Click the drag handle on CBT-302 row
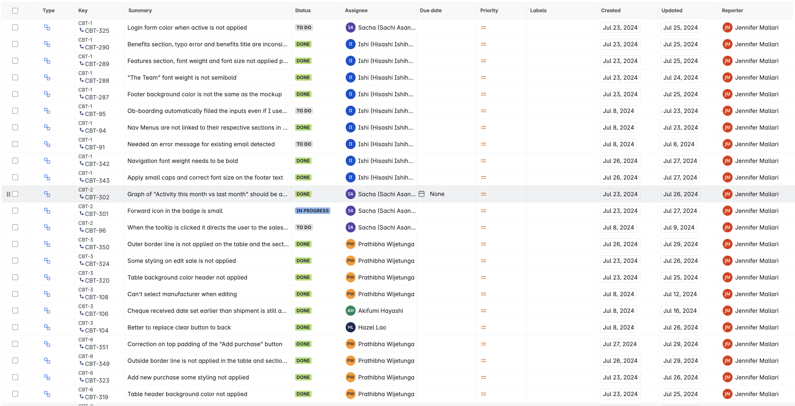795x406 pixels. 8,194
